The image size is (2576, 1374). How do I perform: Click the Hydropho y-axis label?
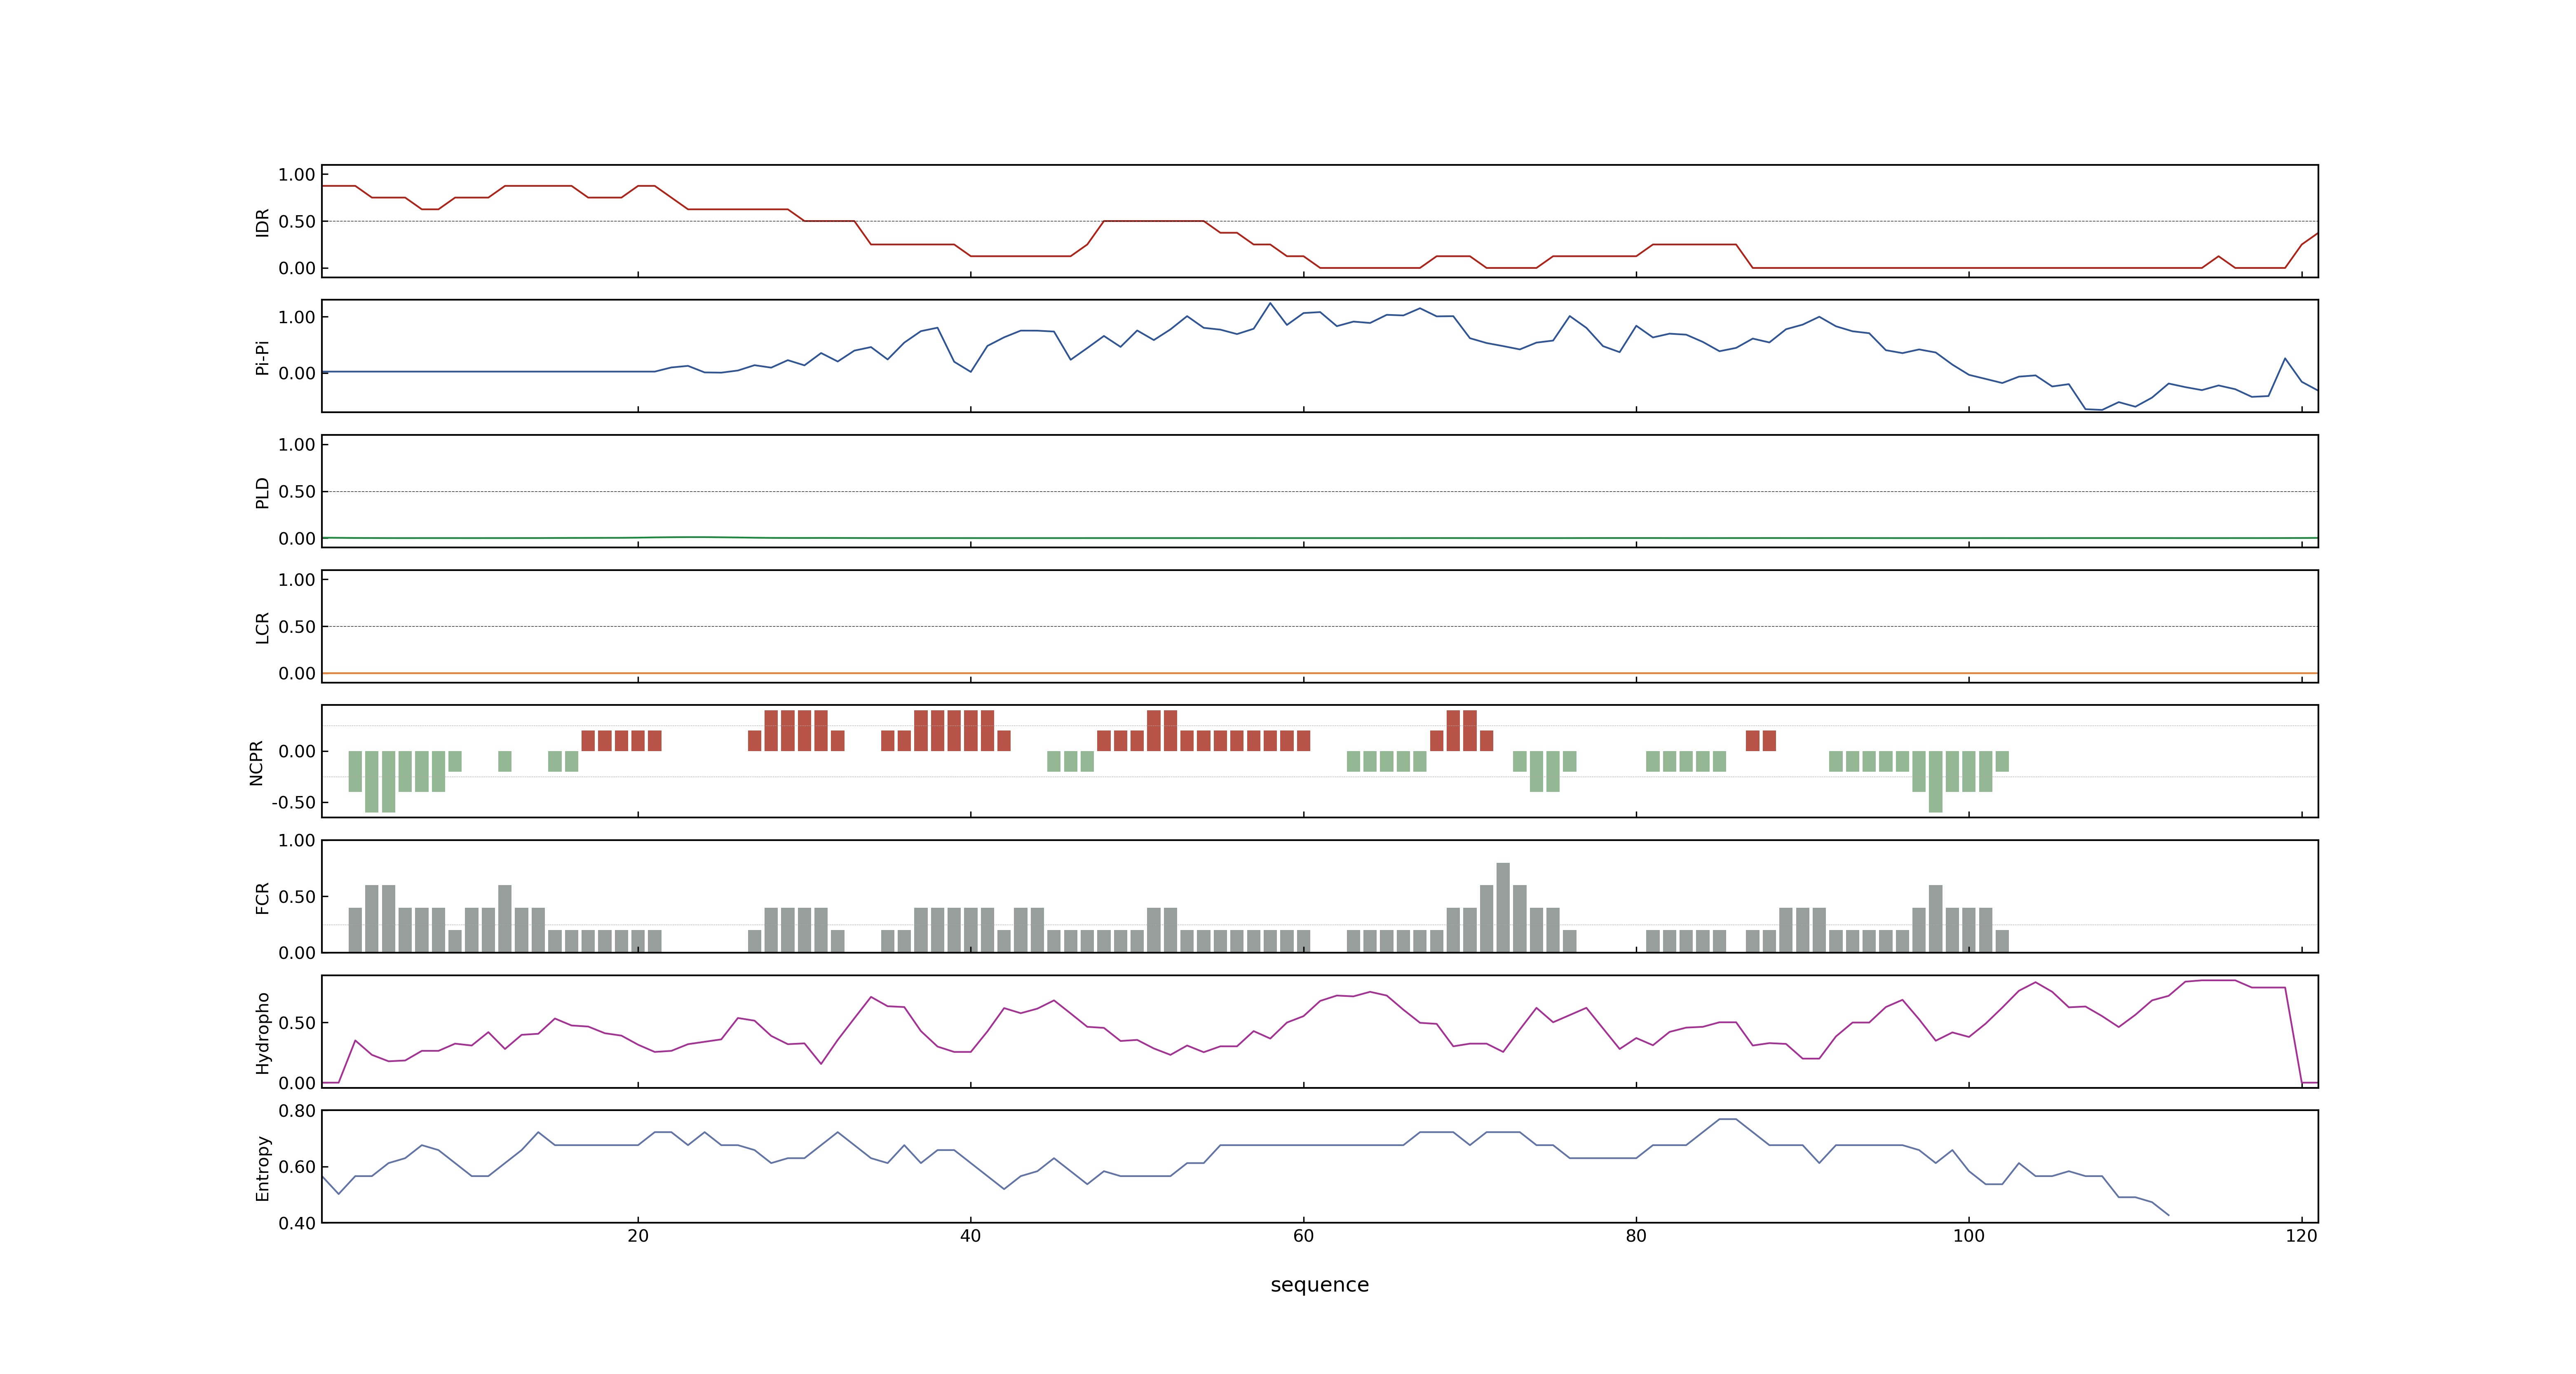[x=262, y=1033]
